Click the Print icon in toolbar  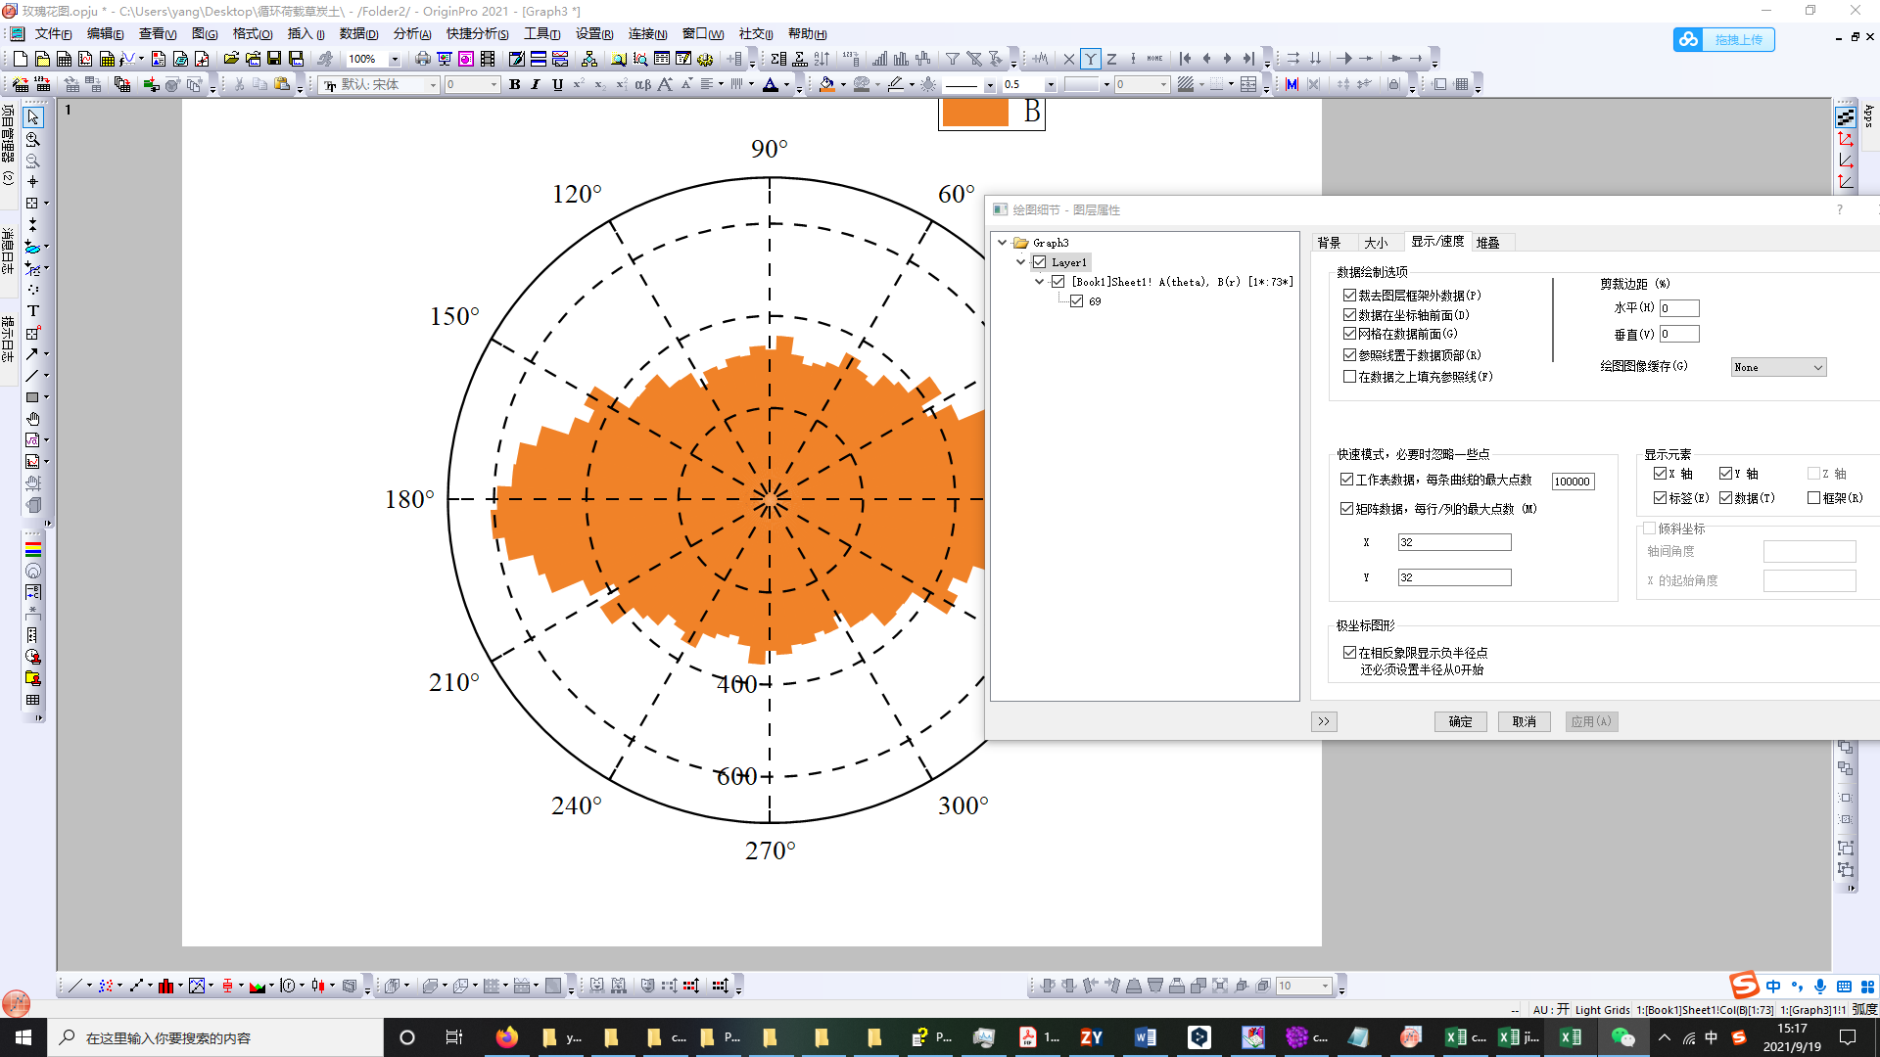[x=422, y=59]
